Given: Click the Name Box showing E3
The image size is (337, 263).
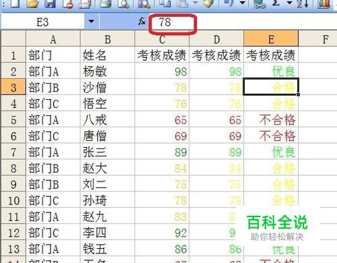Looking at the screenshot, I should 42,22.
